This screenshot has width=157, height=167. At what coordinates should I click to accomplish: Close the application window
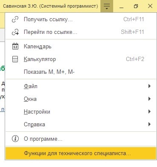click(150, 6)
